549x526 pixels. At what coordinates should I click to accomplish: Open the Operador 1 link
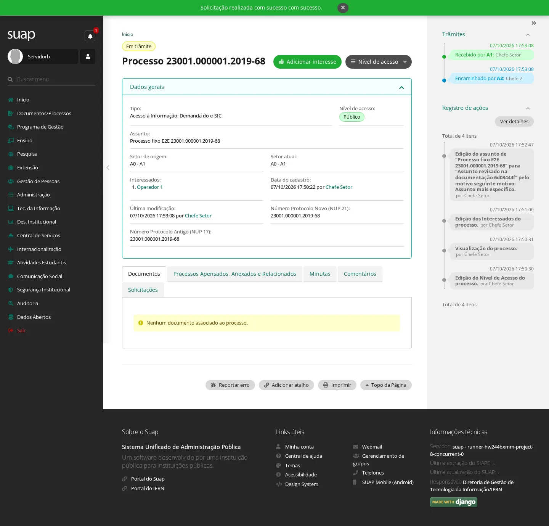150,187
